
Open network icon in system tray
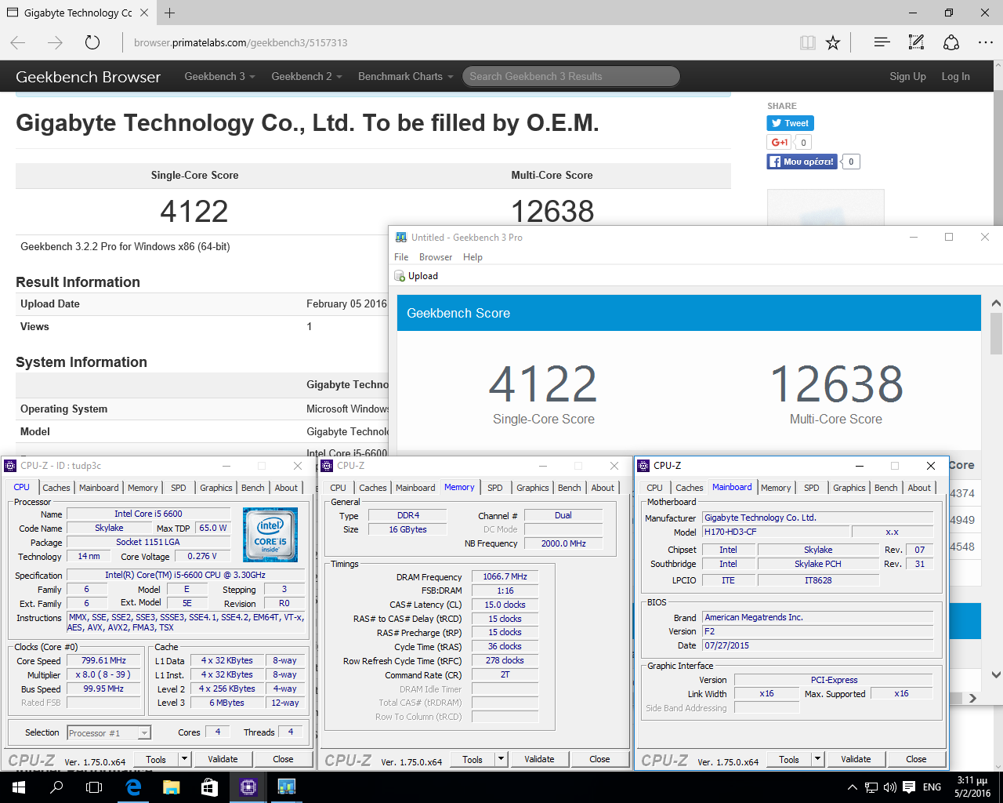tap(871, 787)
